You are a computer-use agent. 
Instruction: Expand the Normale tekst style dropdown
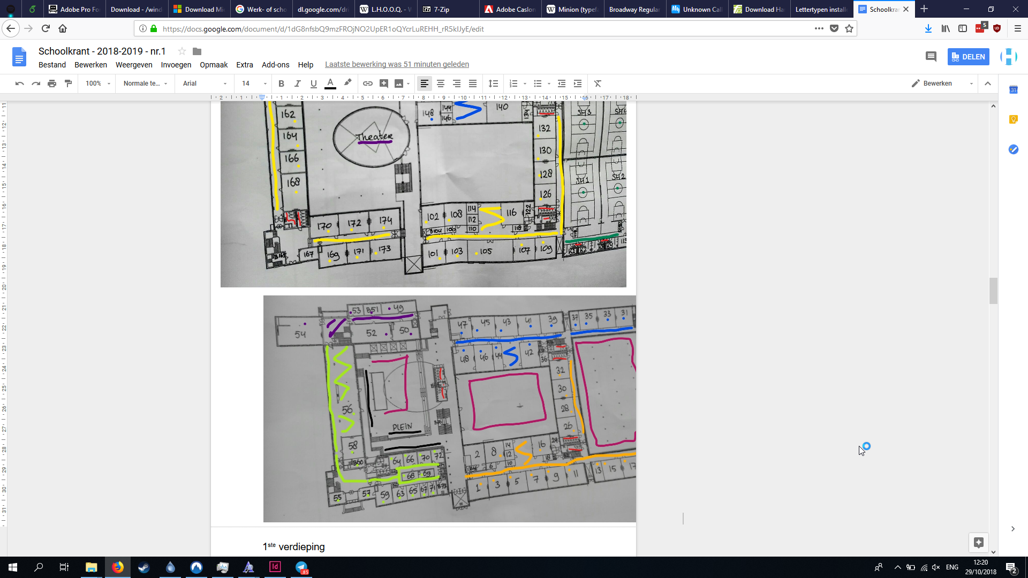click(x=145, y=83)
